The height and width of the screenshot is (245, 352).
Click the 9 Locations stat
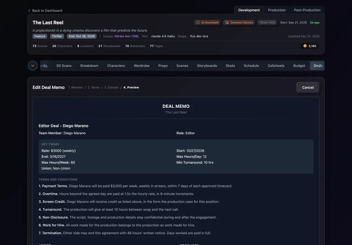tap(85, 46)
